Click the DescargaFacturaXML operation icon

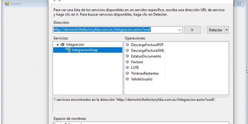coord(127,51)
